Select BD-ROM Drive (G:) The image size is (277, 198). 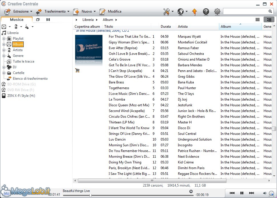(x=21, y=84)
